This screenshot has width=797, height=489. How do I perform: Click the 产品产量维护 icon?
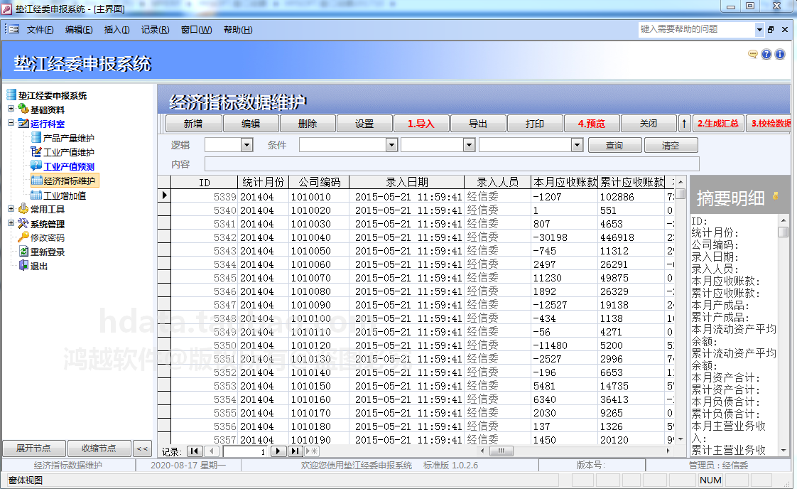pos(36,137)
